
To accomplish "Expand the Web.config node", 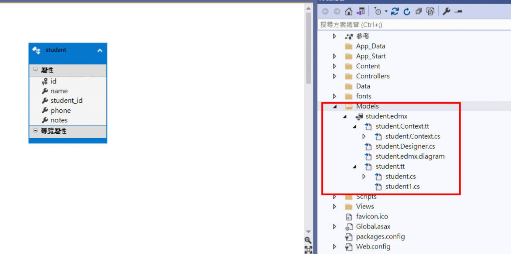I will click(x=334, y=247).
